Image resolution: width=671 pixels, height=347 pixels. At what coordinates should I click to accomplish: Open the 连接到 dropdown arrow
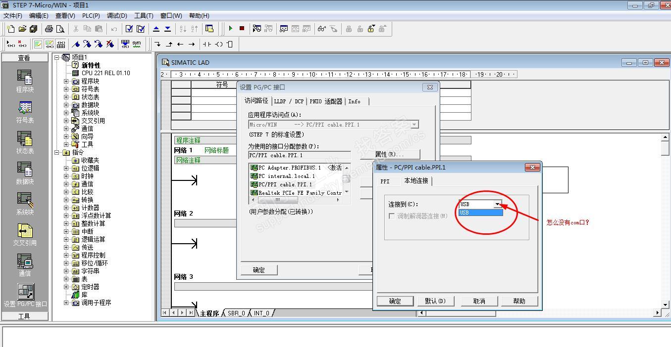click(498, 204)
